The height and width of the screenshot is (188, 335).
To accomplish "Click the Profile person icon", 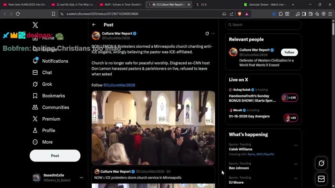I will click(35, 130).
